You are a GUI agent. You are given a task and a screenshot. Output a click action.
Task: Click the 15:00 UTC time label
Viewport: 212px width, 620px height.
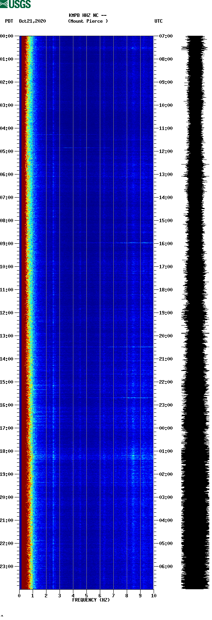(x=166, y=221)
